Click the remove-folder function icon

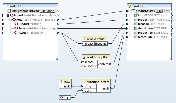(x=84, y=39)
